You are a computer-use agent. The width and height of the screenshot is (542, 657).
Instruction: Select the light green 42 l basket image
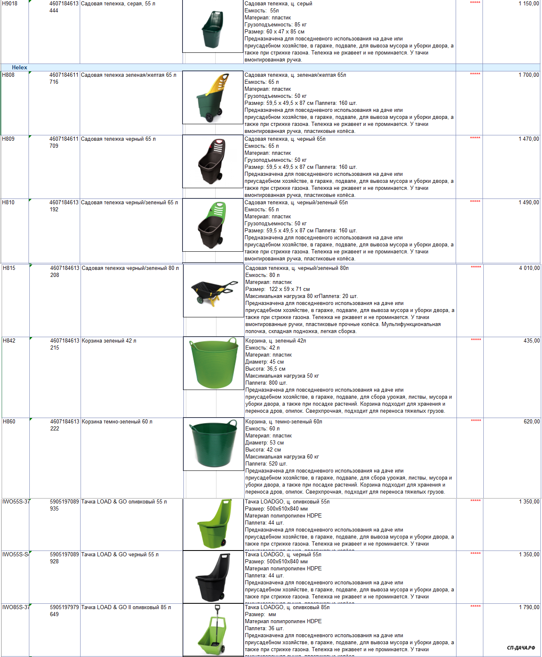tap(214, 364)
